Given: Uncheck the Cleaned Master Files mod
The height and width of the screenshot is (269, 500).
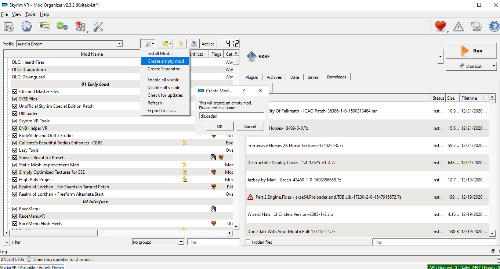Looking at the screenshot, I should 15,92.
